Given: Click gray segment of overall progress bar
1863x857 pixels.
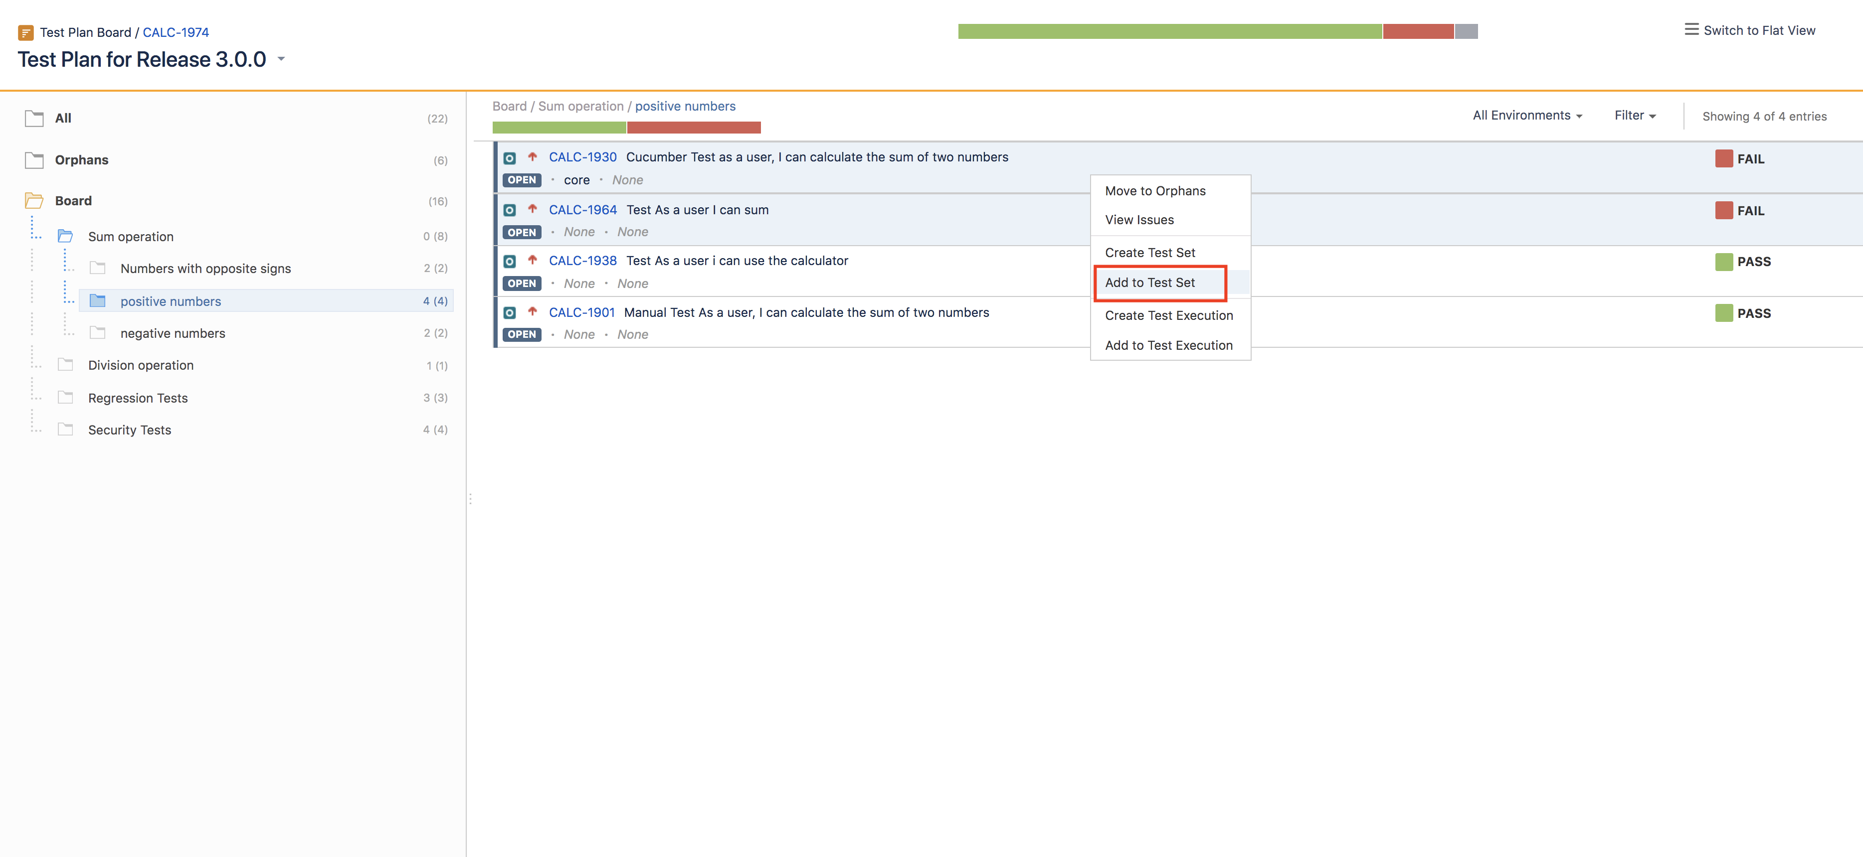Looking at the screenshot, I should (1466, 31).
